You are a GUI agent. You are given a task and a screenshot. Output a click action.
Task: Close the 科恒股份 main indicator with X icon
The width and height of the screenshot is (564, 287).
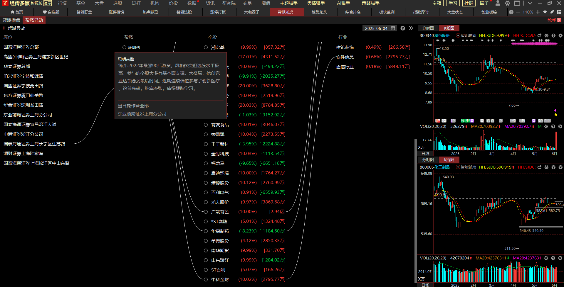click(560, 35)
